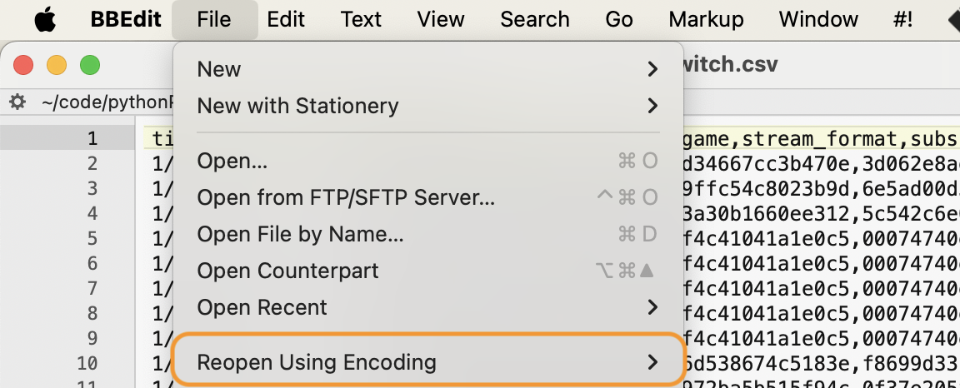This screenshot has height=388, width=960.
Task: Open the #! scripts menu
Action: click(x=902, y=19)
